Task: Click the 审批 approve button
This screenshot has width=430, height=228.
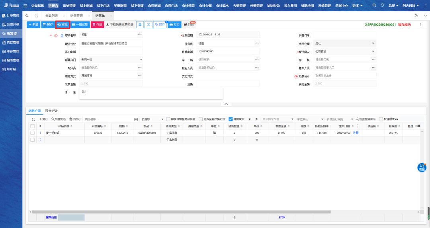Action: pyautogui.click(x=63, y=25)
